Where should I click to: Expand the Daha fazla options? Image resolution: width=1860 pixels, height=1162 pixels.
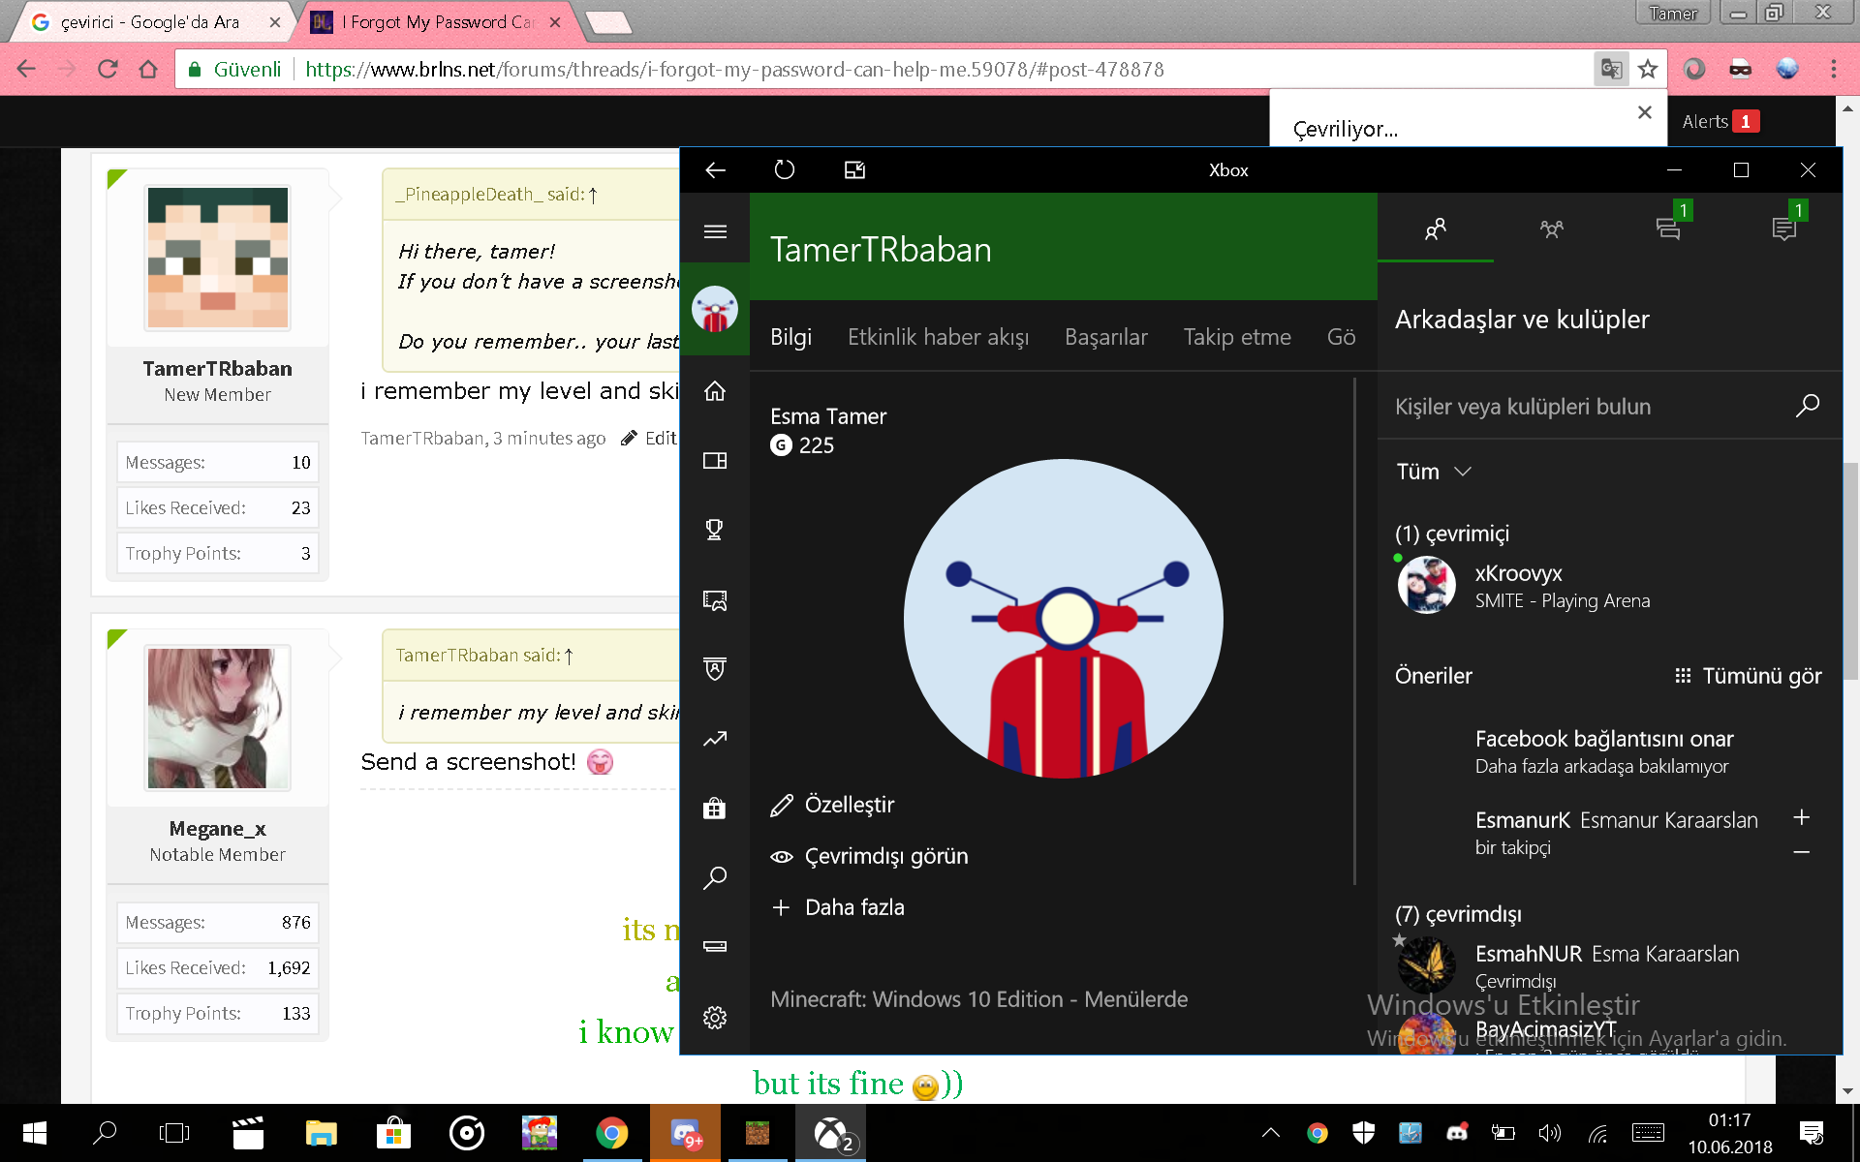[839, 907]
